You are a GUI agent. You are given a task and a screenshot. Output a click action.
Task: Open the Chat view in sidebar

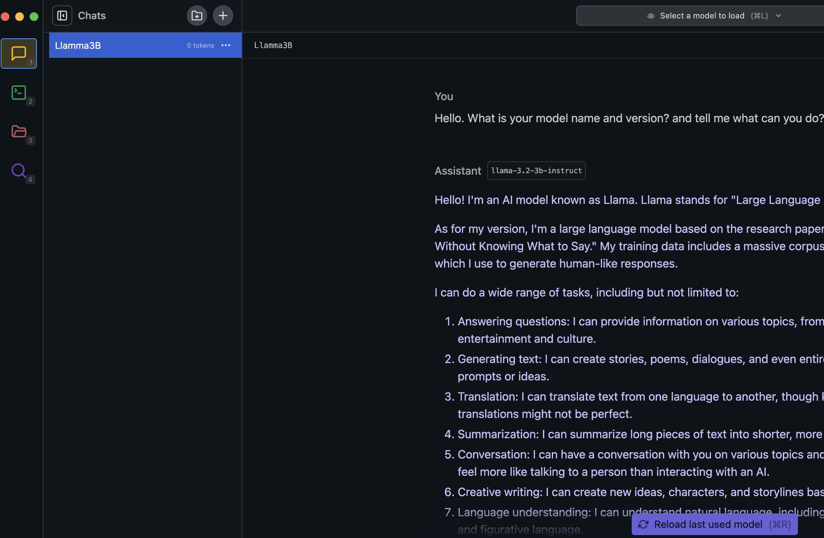[19, 54]
